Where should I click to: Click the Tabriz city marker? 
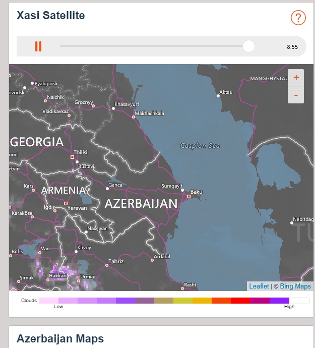107,265
